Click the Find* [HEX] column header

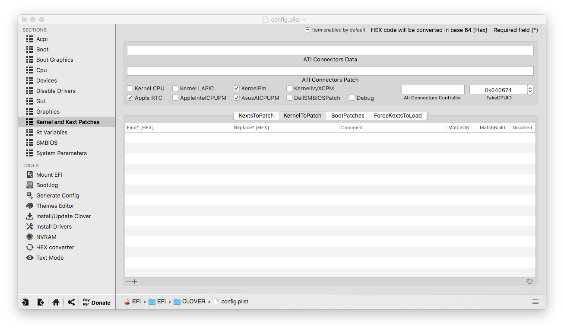click(x=178, y=127)
